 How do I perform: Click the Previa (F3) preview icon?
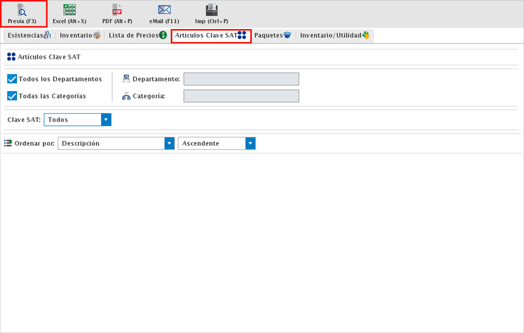pyautogui.click(x=22, y=10)
